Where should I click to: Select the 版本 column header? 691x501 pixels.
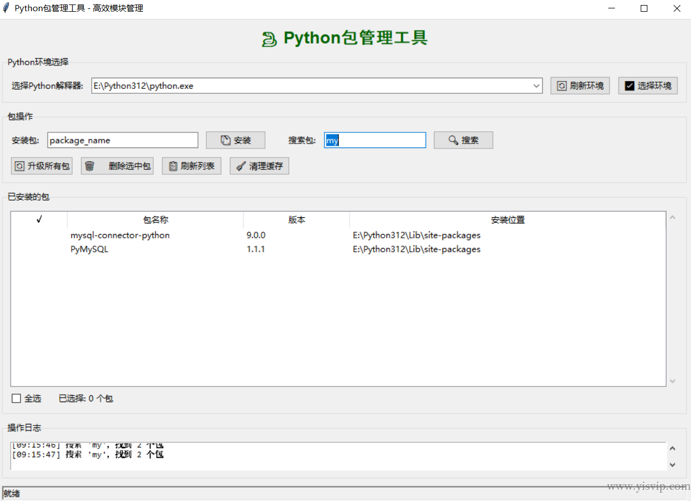point(296,220)
